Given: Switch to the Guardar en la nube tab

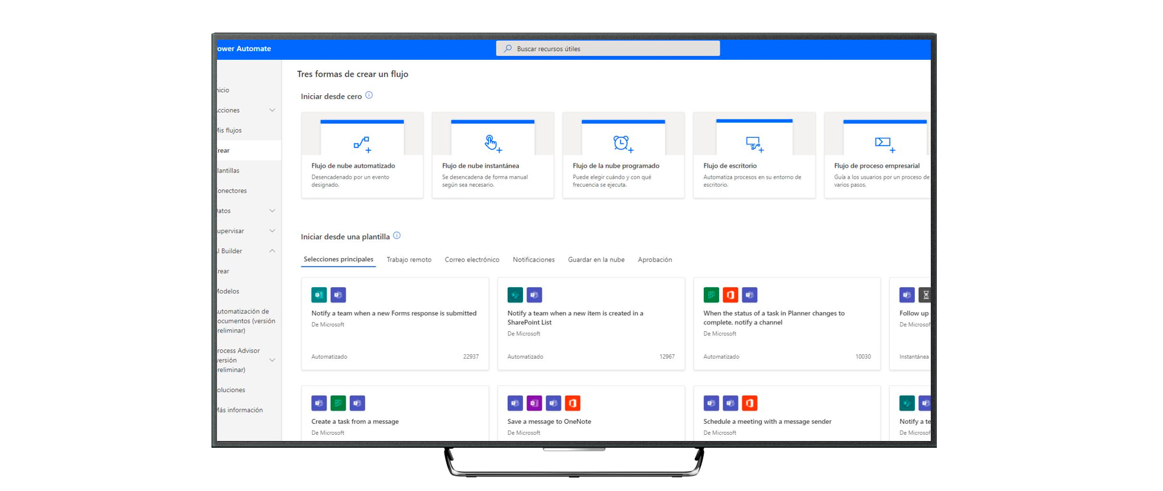Looking at the screenshot, I should pos(596,260).
